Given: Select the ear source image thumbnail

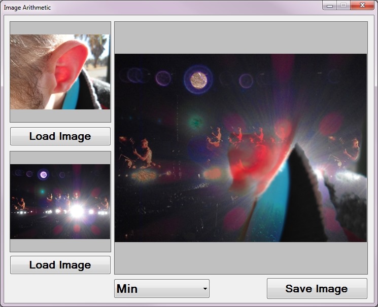Looking at the screenshot, I should (60, 71).
